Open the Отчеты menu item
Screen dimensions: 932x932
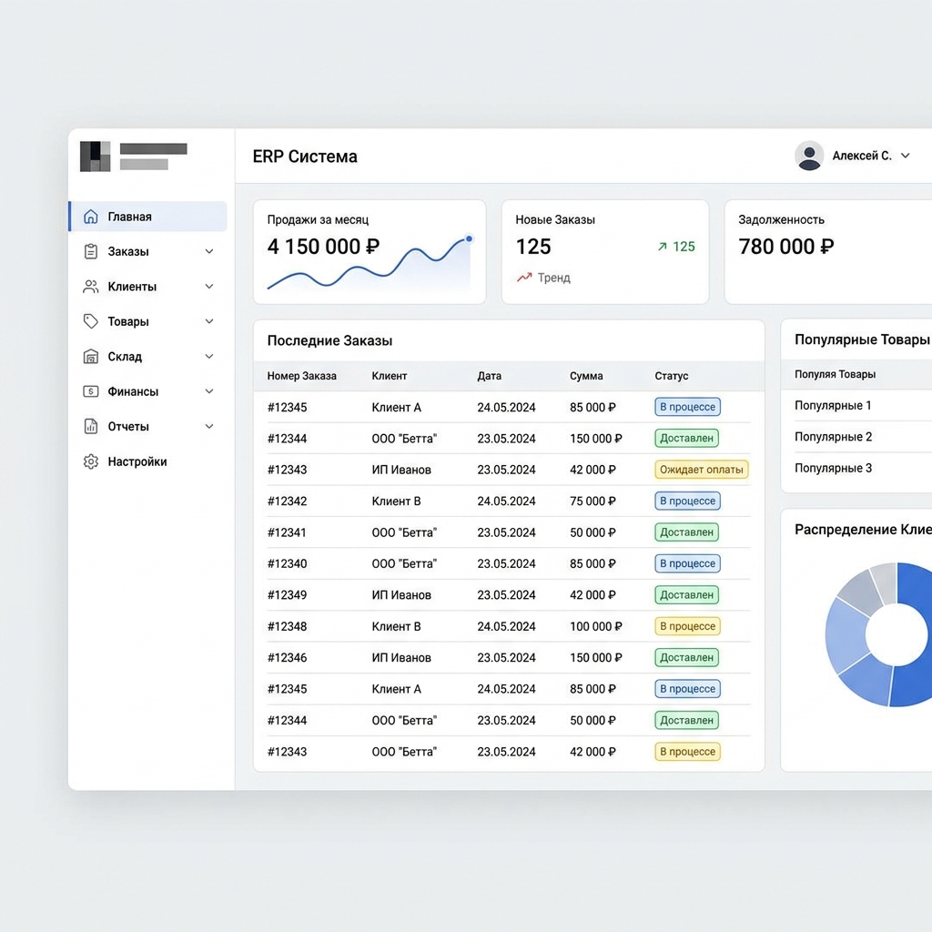pyautogui.click(x=148, y=426)
